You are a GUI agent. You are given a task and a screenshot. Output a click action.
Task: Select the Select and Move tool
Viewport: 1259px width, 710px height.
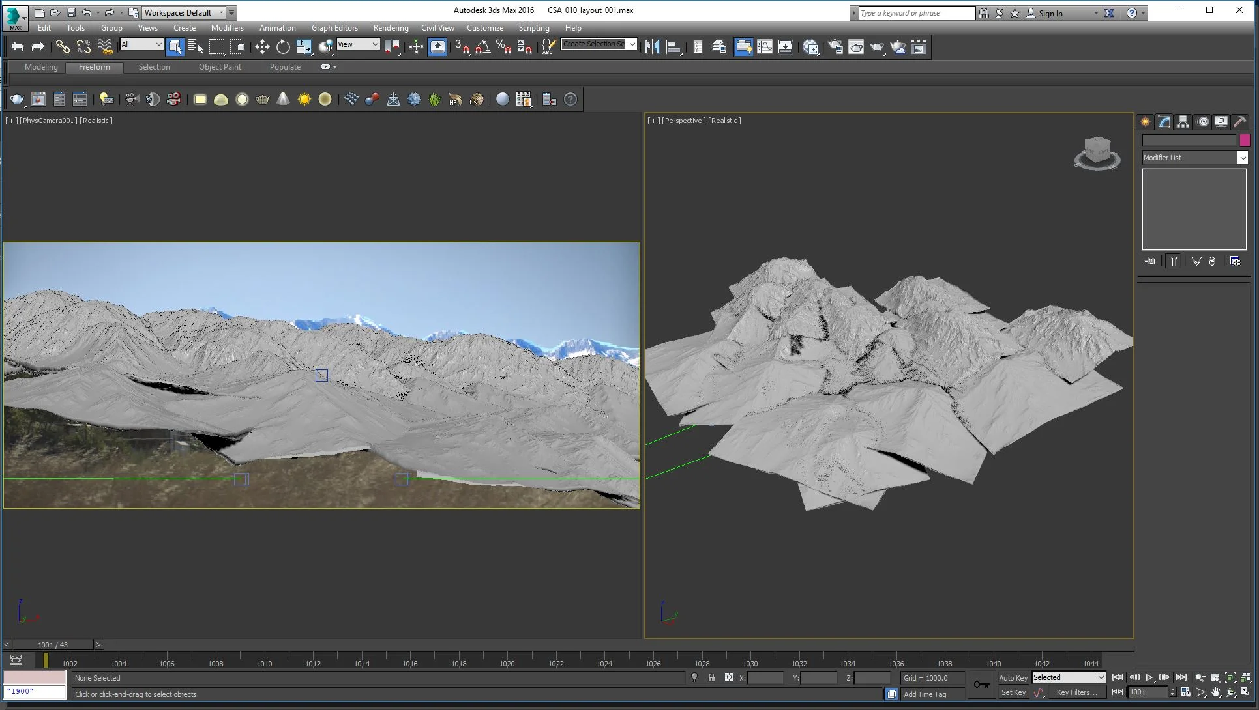(263, 46)
